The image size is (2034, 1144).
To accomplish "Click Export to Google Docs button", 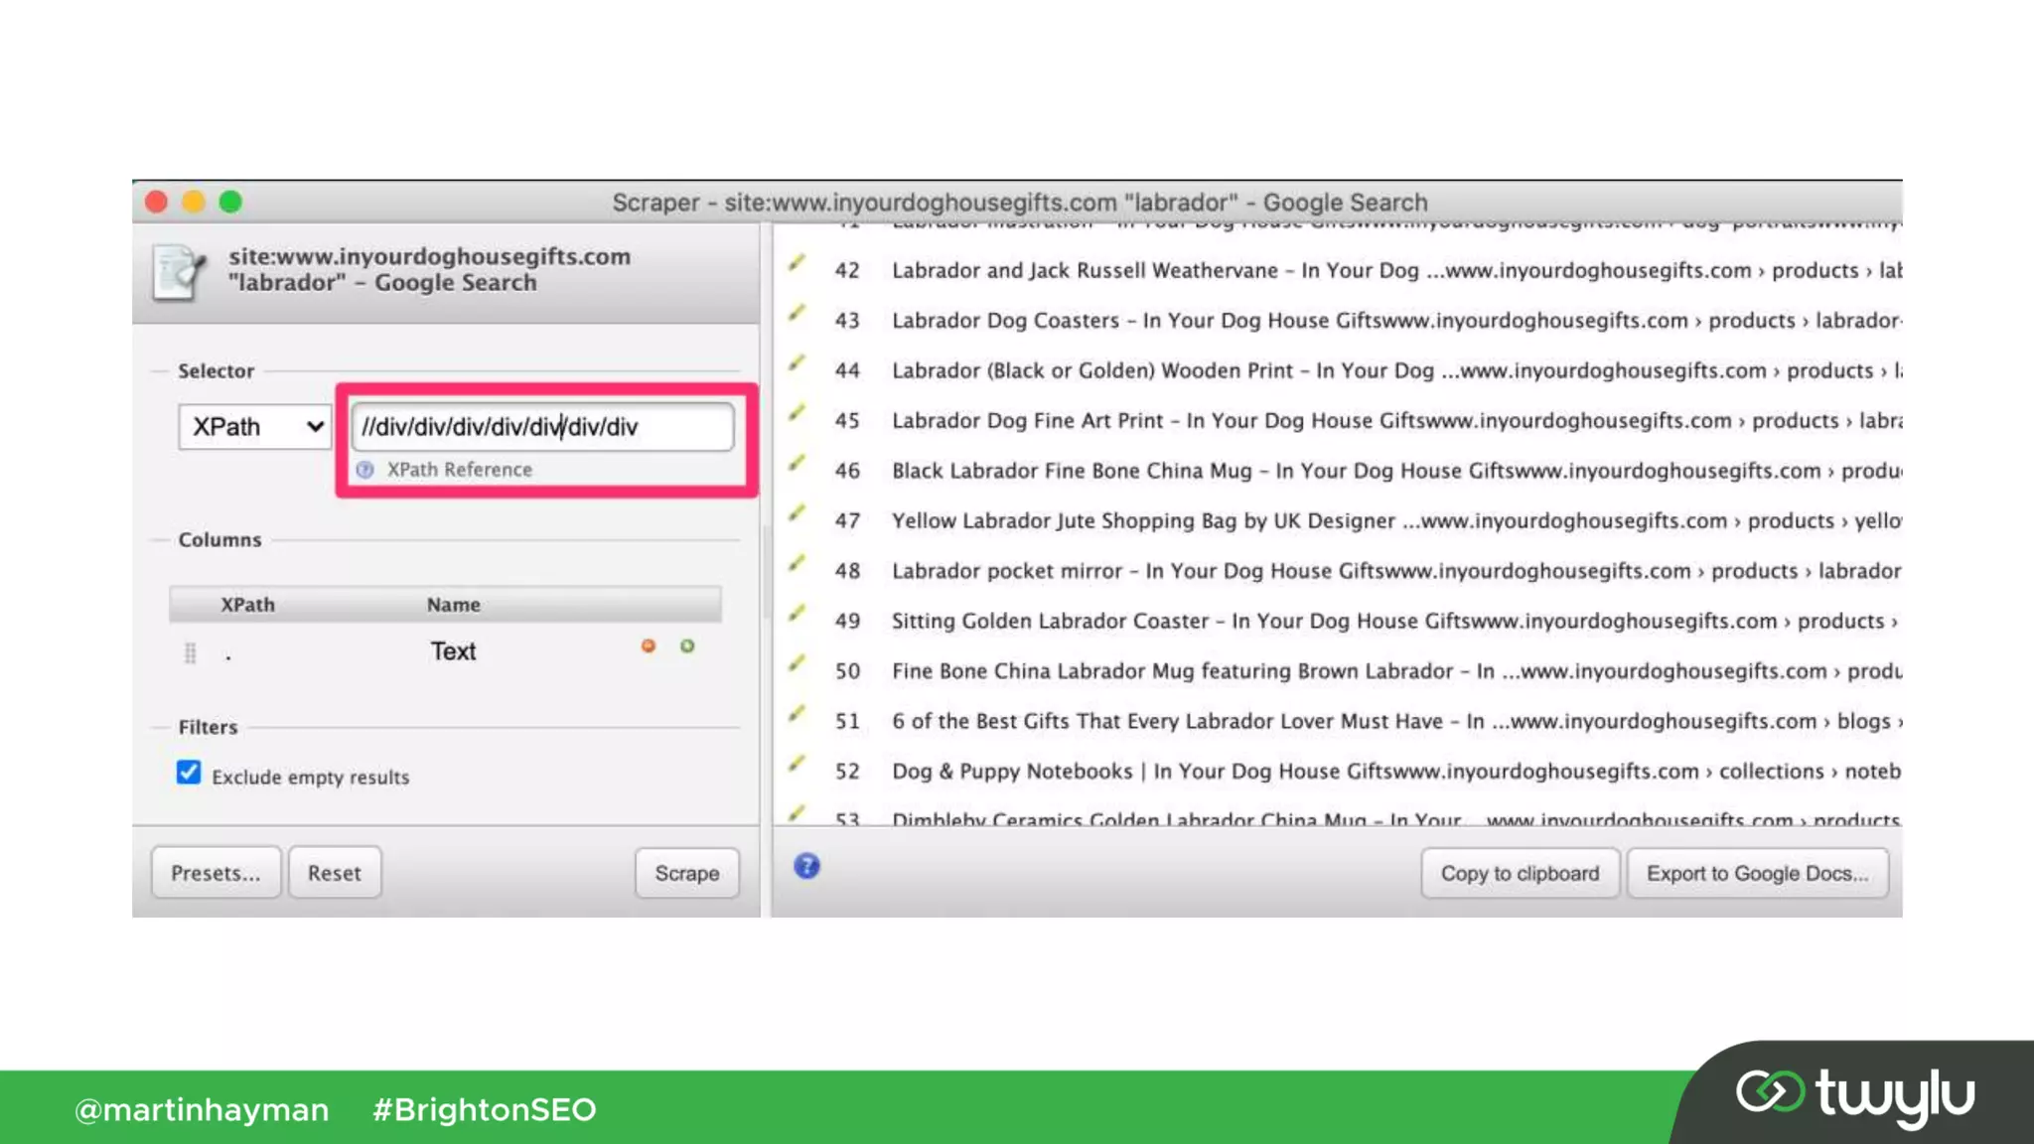I will pos(1757,873).
